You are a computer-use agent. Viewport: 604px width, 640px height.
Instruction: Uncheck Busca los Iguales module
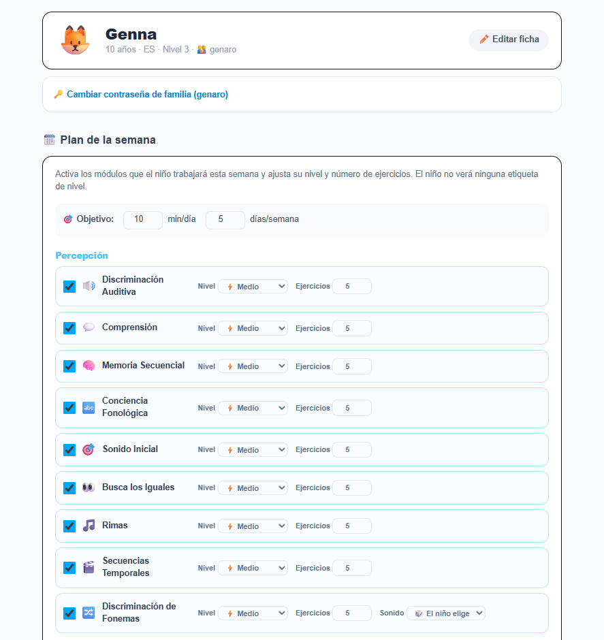[x=69, y=487]
